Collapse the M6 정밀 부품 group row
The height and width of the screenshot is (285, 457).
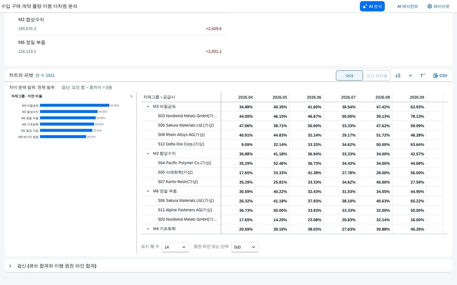pyautogui.click(x=148, y=191)
